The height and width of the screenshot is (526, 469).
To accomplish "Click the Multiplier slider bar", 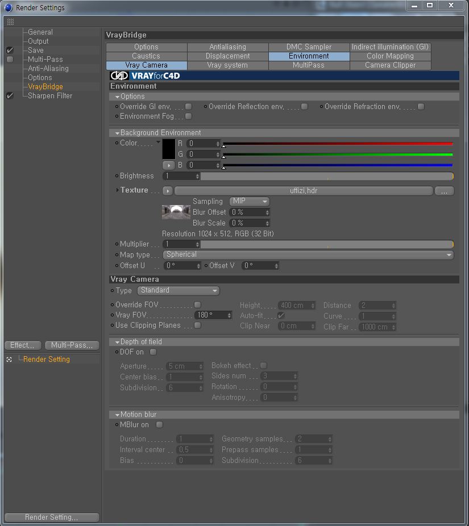I will [x=327, y=244].
